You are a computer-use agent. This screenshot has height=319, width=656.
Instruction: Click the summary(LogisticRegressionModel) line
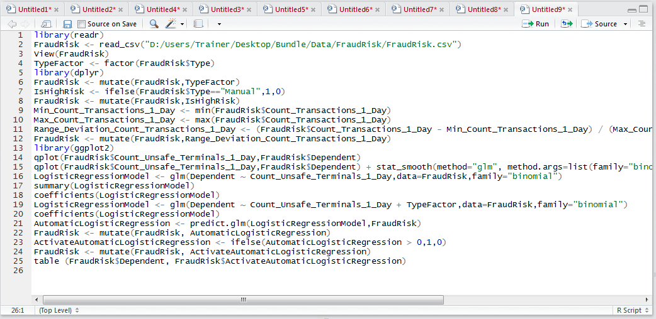tap(114, 186)
